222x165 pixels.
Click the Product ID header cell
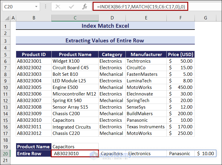tap(34, 54)
